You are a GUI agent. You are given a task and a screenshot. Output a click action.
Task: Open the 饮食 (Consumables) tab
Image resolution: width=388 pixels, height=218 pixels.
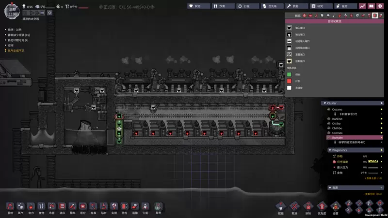pos(223,6)
